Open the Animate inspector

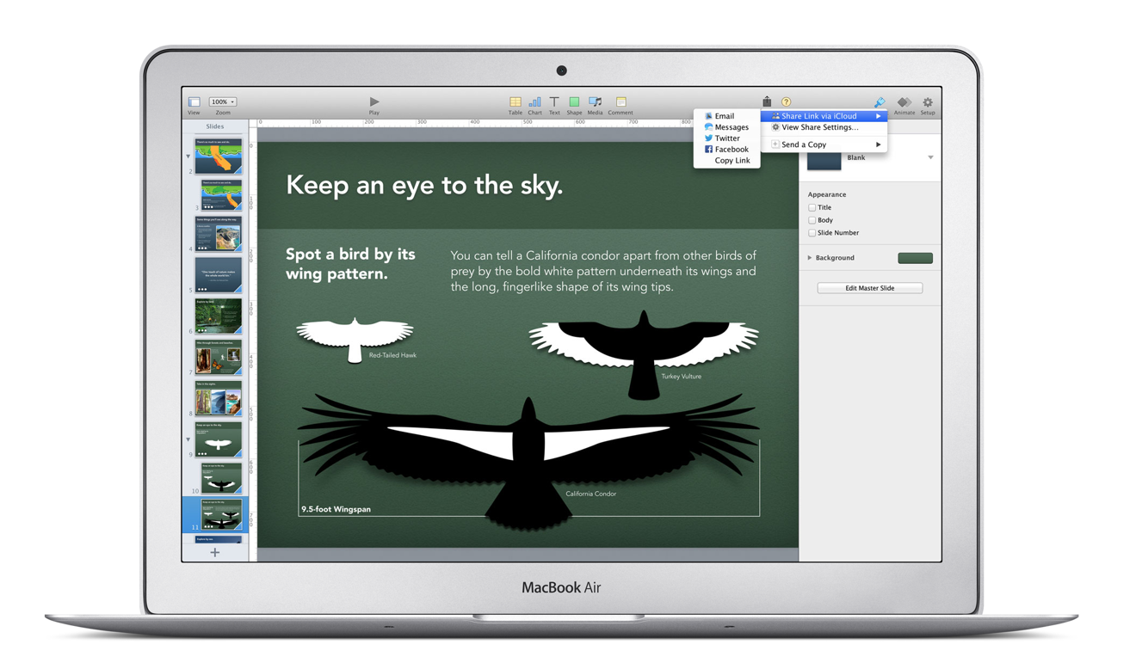tap(904, 102)
